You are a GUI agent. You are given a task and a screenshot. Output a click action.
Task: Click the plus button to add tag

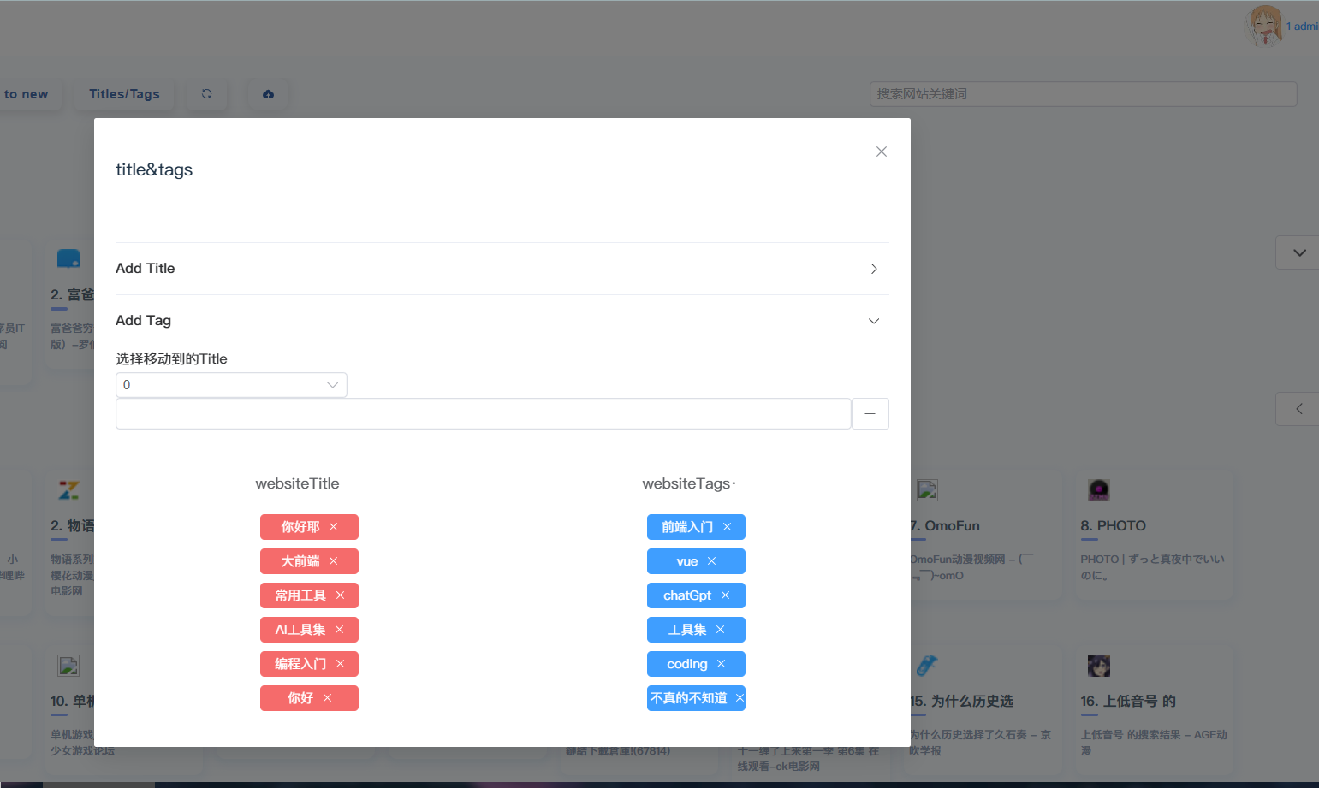pos(870,414)
